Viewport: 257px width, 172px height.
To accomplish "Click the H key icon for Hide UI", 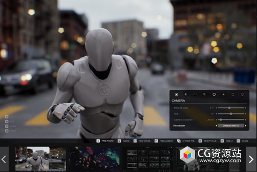I will click(222, 141).
